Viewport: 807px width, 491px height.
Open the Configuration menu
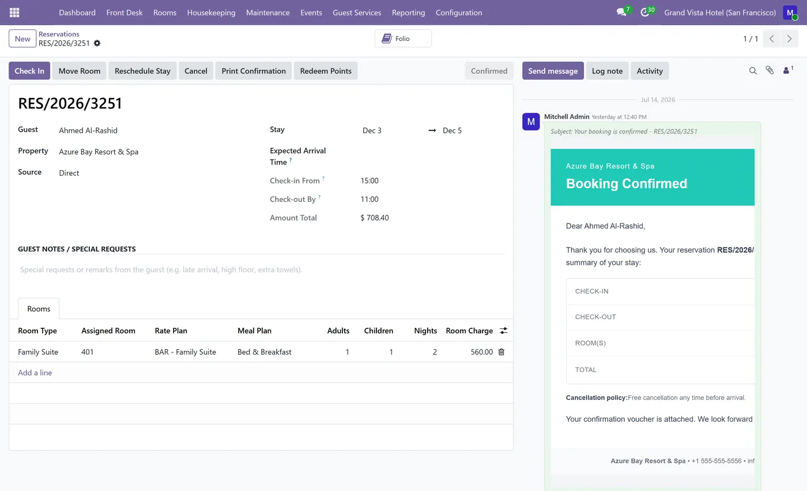pyautogui.click(x=459, y=12)
